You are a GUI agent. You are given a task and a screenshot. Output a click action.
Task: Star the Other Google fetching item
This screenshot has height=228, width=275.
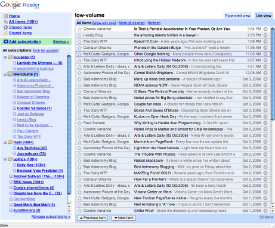pyautogui.click(x=79, y=54)
